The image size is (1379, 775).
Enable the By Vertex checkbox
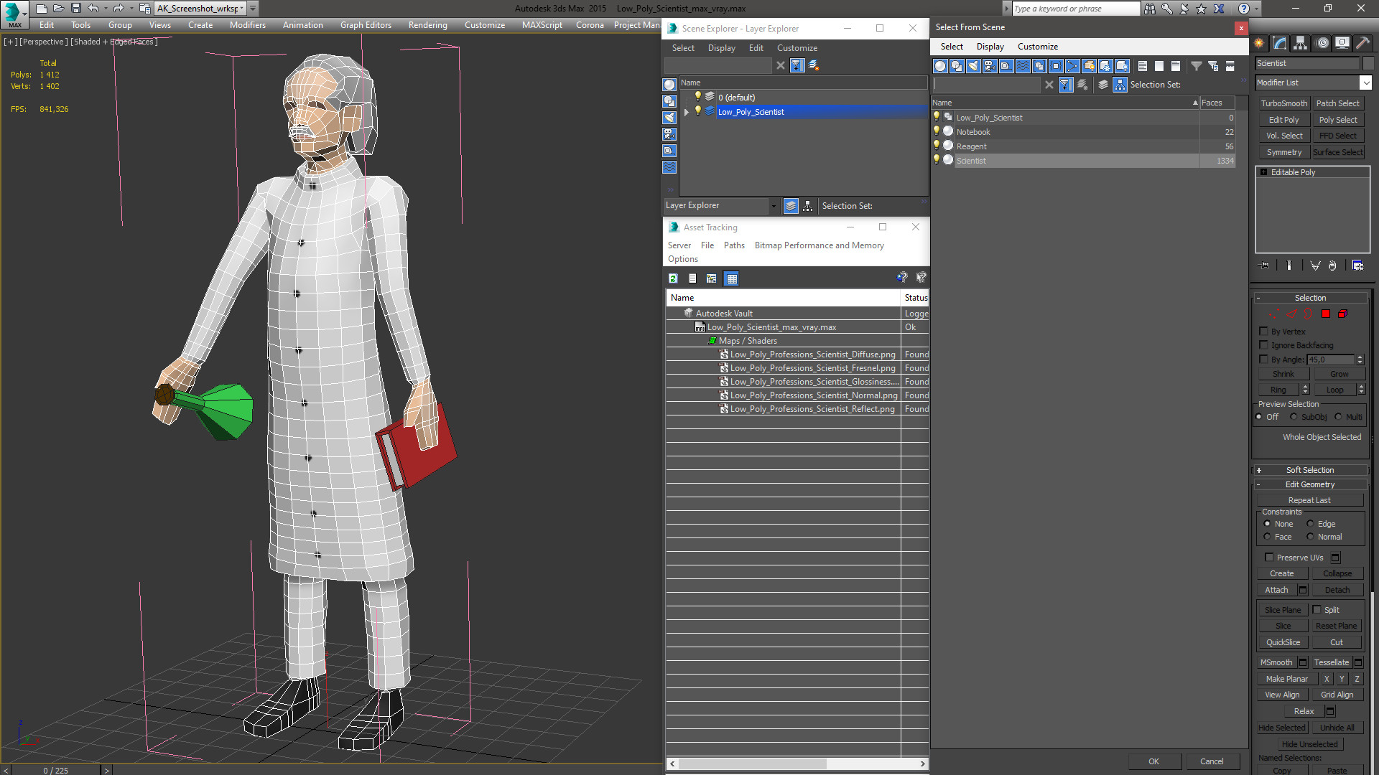pos(1264,332)
